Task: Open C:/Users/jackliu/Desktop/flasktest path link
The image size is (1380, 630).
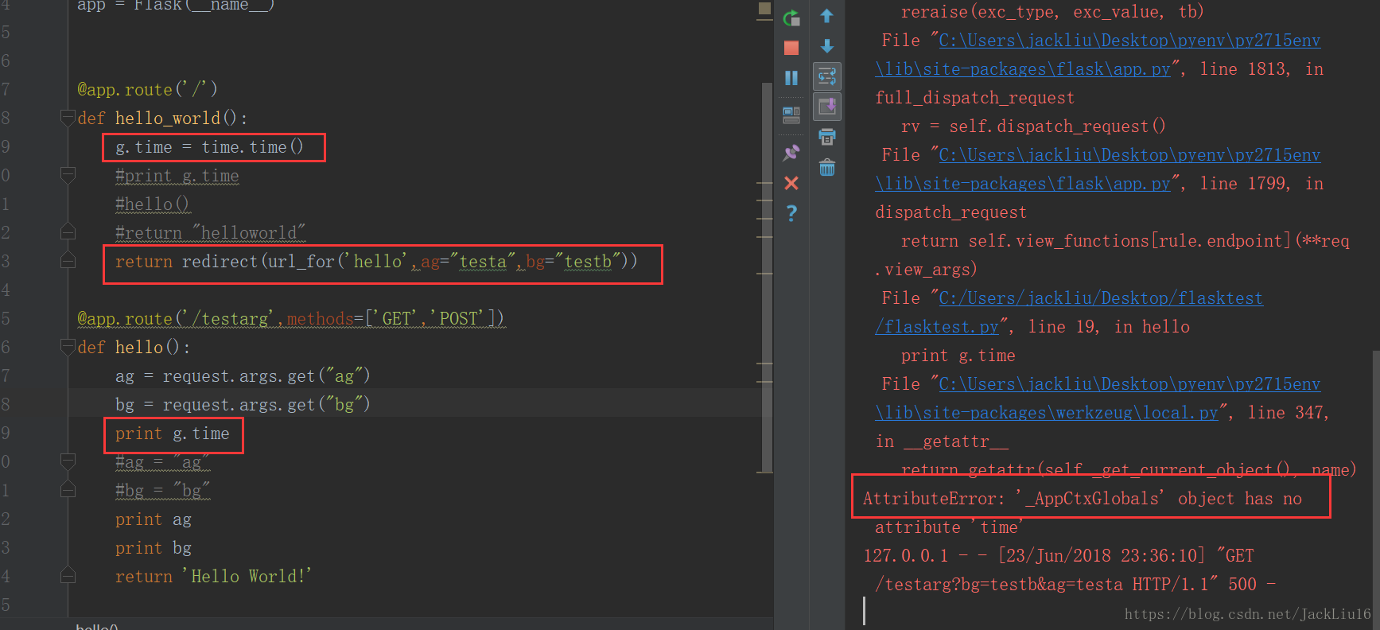Action: [1101, 298]
